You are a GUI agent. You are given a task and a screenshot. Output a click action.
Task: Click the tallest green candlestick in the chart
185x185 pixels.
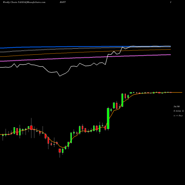pyautogui.click(x=108, y=118)
